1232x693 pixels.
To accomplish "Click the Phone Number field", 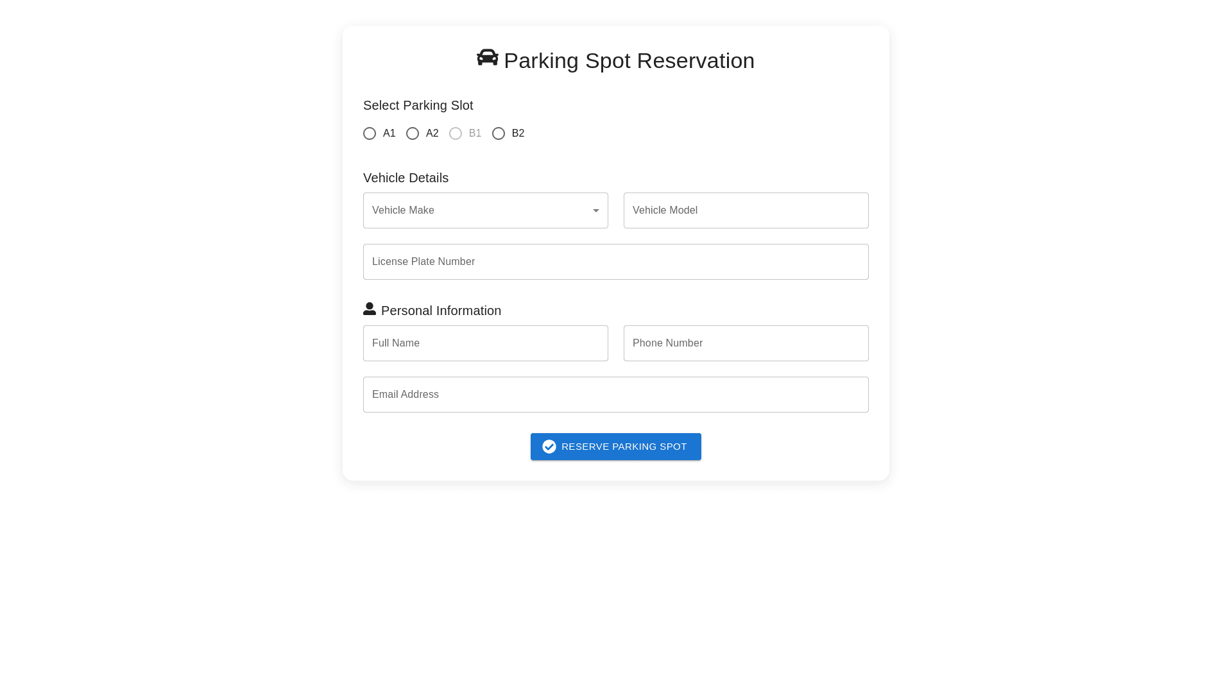I will pos(746,343).
